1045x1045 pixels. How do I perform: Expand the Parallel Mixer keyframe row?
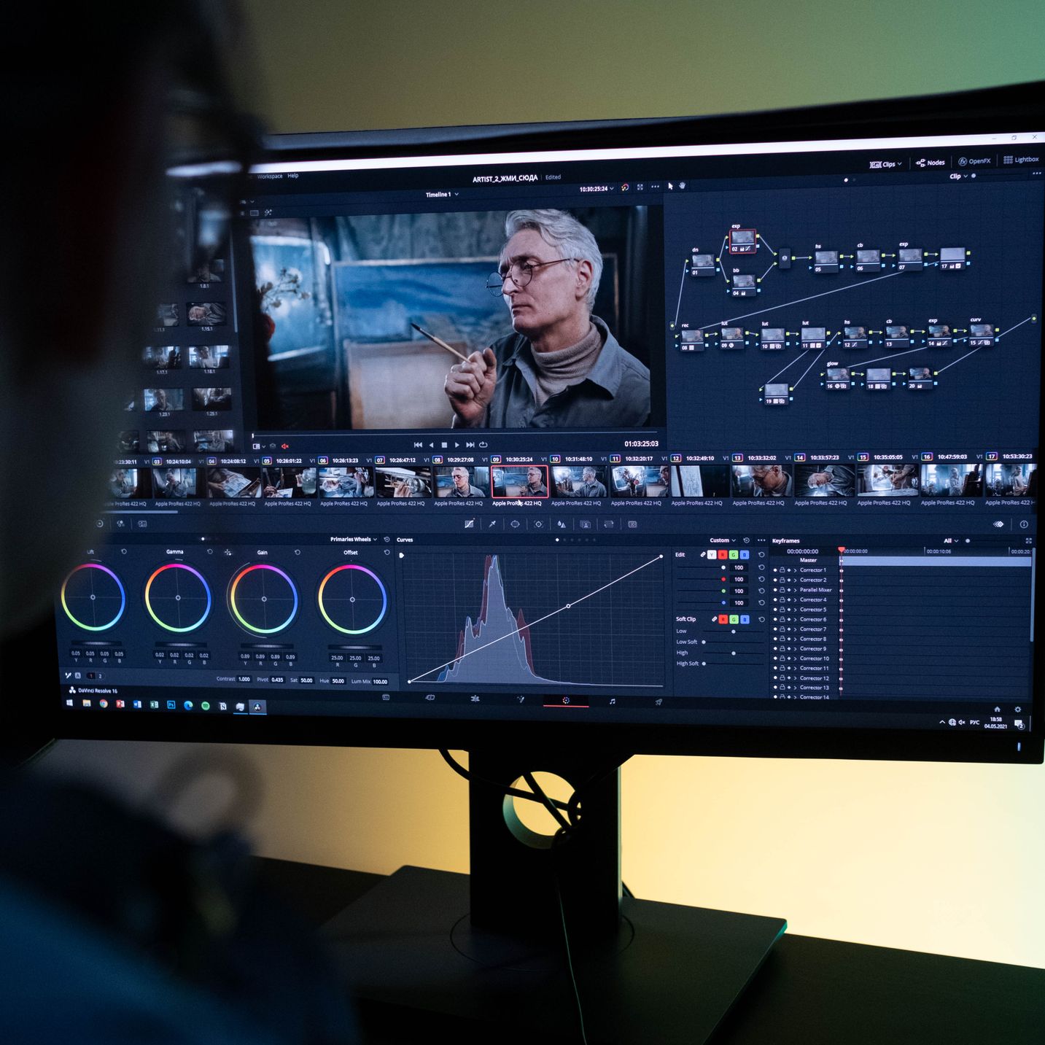[796, 590]
